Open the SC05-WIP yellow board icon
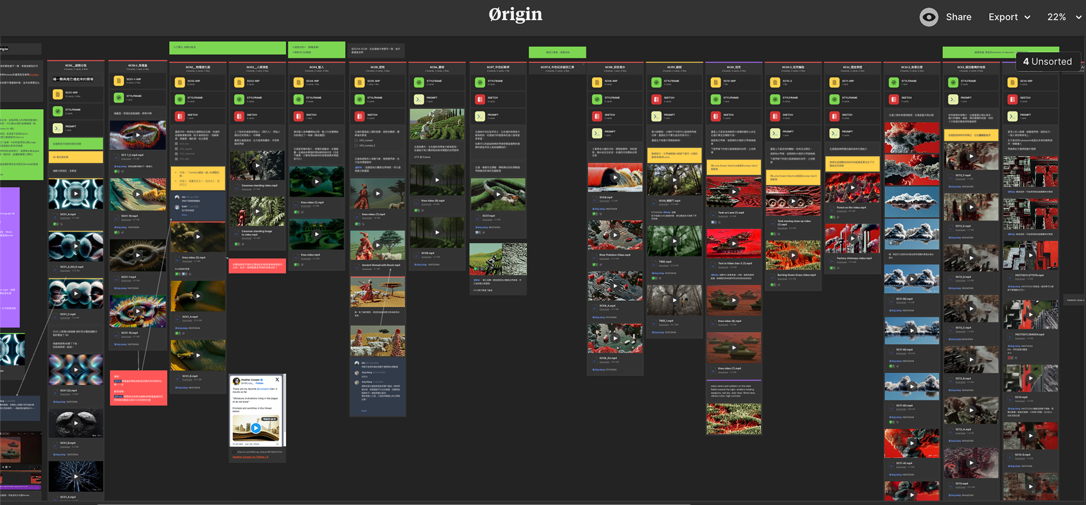 pos(360,83)
